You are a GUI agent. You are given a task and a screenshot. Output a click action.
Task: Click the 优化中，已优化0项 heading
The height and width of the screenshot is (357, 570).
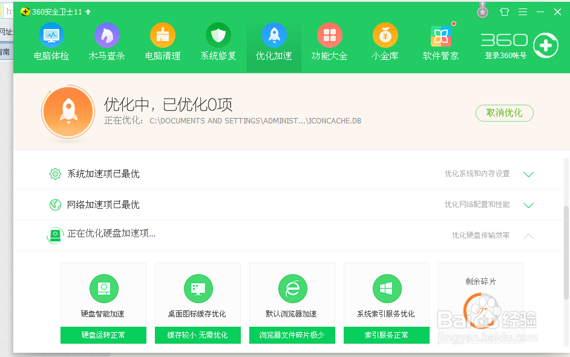tap(168, 105)
